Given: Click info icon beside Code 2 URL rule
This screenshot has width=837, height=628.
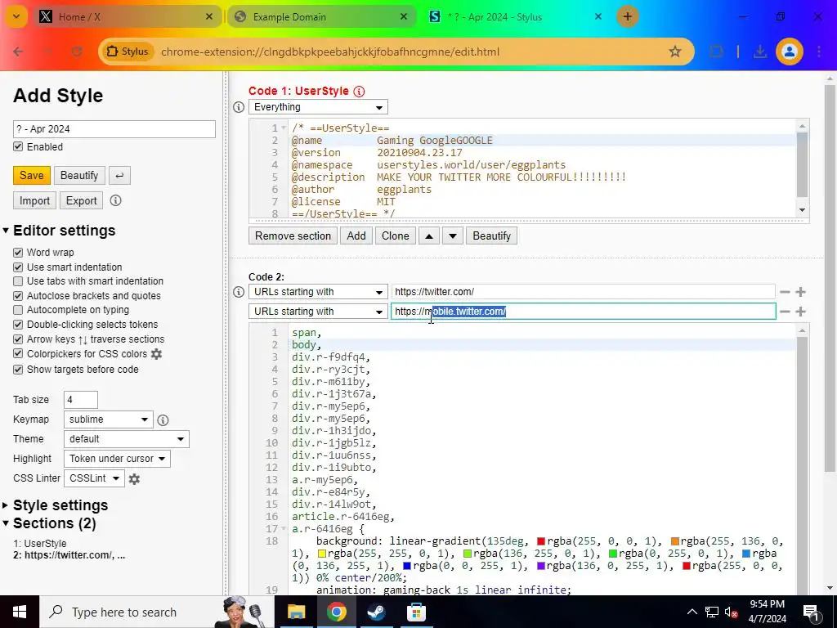Looking at the screenshot, I should click(x=239, y=292).
